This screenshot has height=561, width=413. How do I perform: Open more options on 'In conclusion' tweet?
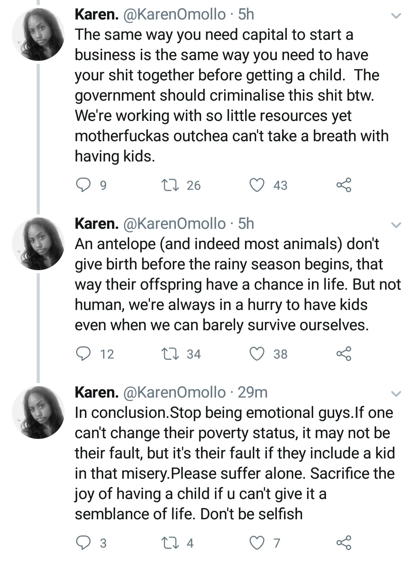coord(396,394)
